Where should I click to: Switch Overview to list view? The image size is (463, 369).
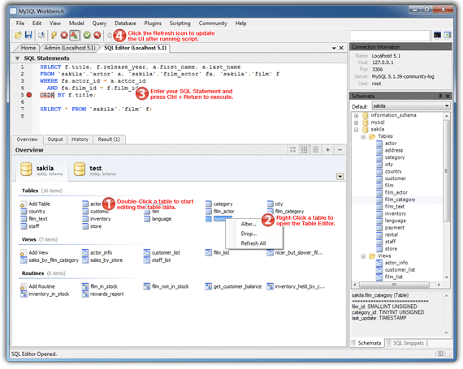point(316,150)
